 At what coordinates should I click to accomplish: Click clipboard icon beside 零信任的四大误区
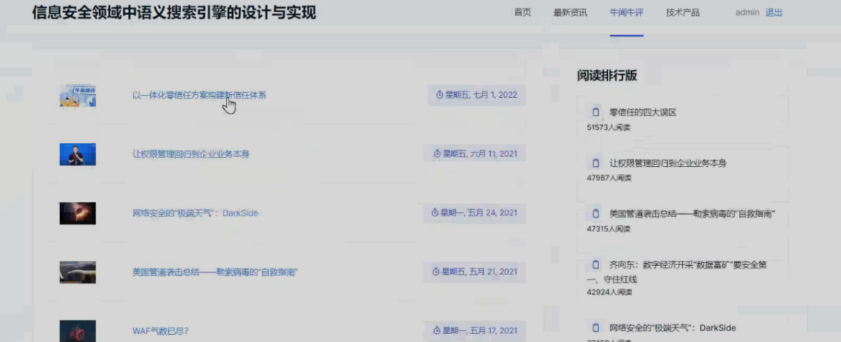click(x=595, y=112)
